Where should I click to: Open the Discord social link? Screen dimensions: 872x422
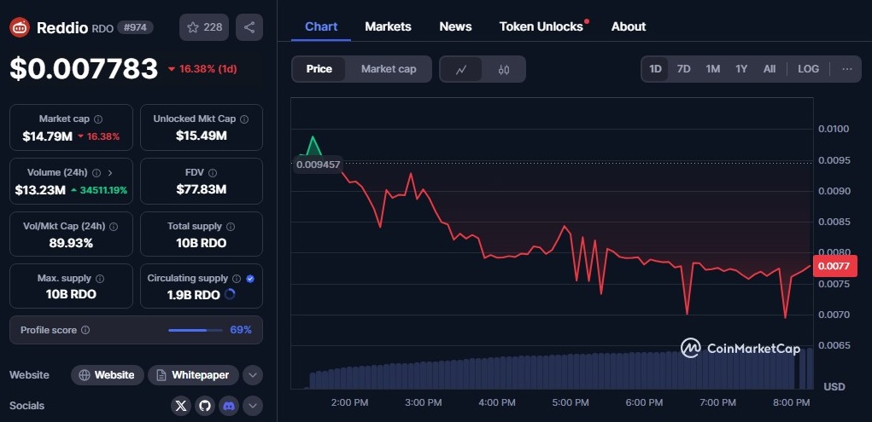coord(229,406)
